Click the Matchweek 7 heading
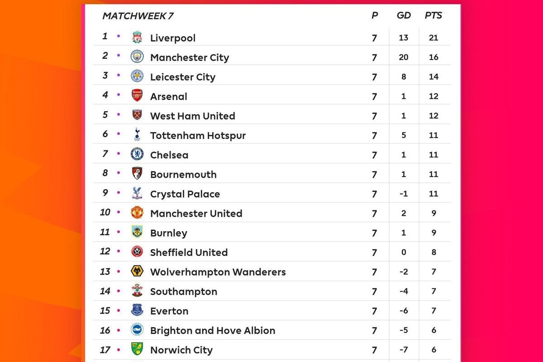Screen dimensions: 543x362 point(138,16)
